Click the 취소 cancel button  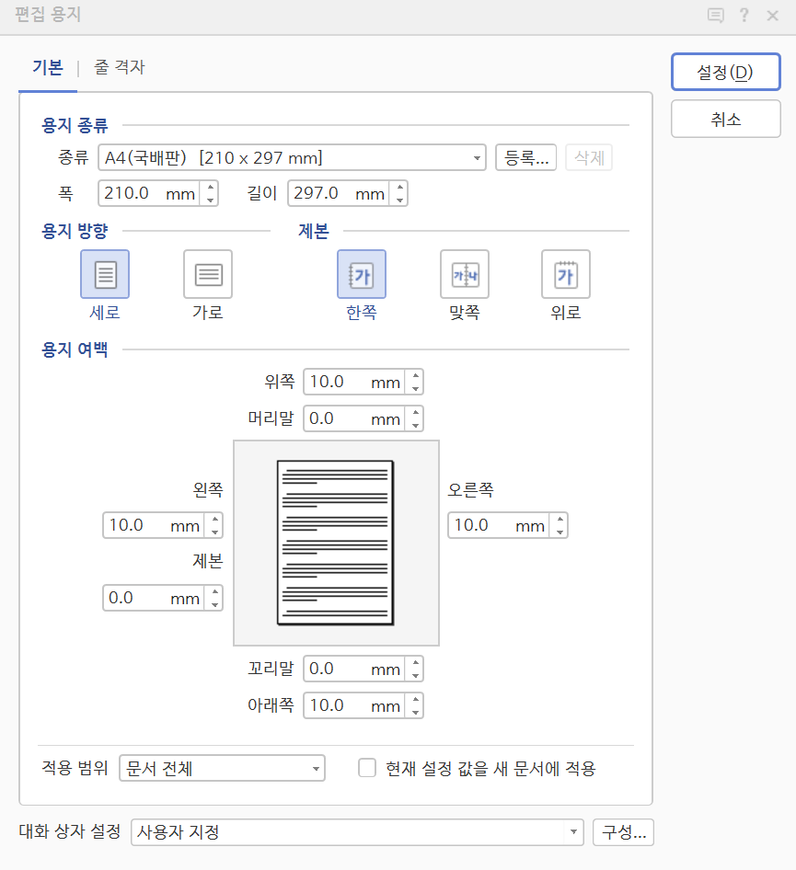click(x=726, y=119)
